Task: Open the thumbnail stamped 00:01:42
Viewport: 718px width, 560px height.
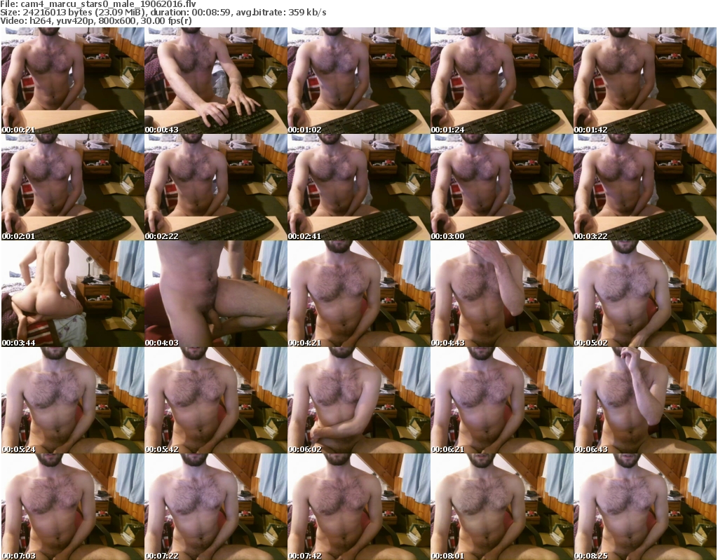Action: (x=645, y=81)
